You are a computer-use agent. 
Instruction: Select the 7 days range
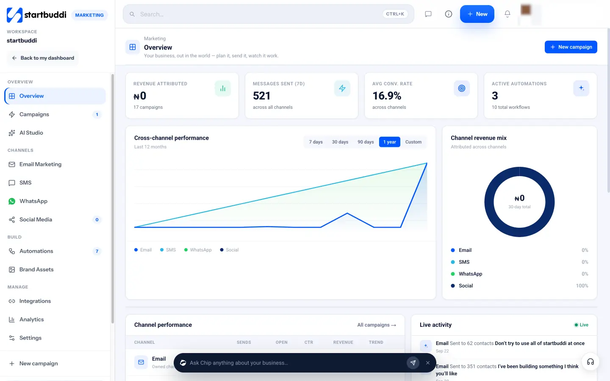[316, 142]
